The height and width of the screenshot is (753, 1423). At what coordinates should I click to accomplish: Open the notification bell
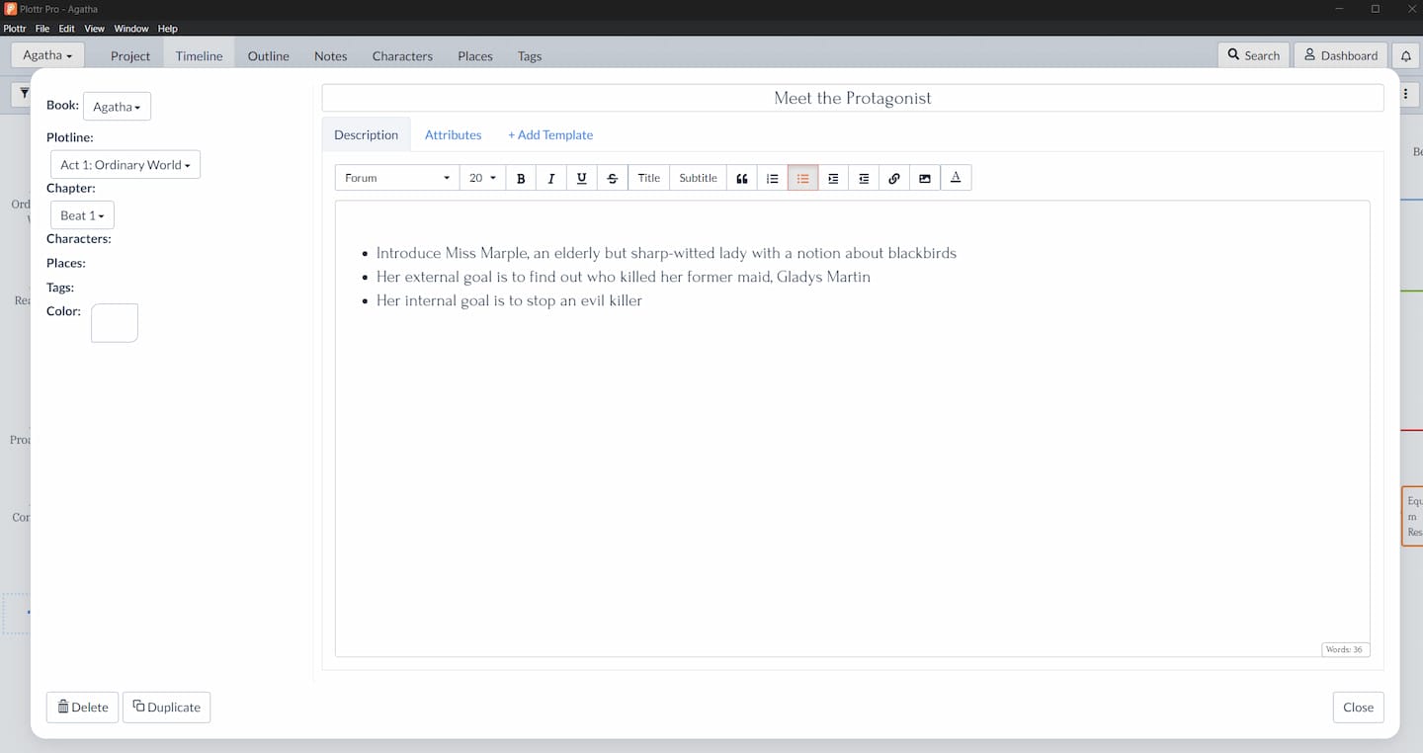click(1405, 55)
